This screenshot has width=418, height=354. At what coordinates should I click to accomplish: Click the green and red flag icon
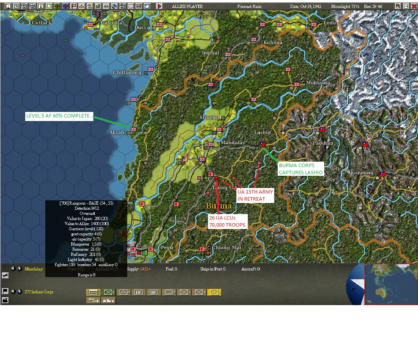[x=398, y=6]
